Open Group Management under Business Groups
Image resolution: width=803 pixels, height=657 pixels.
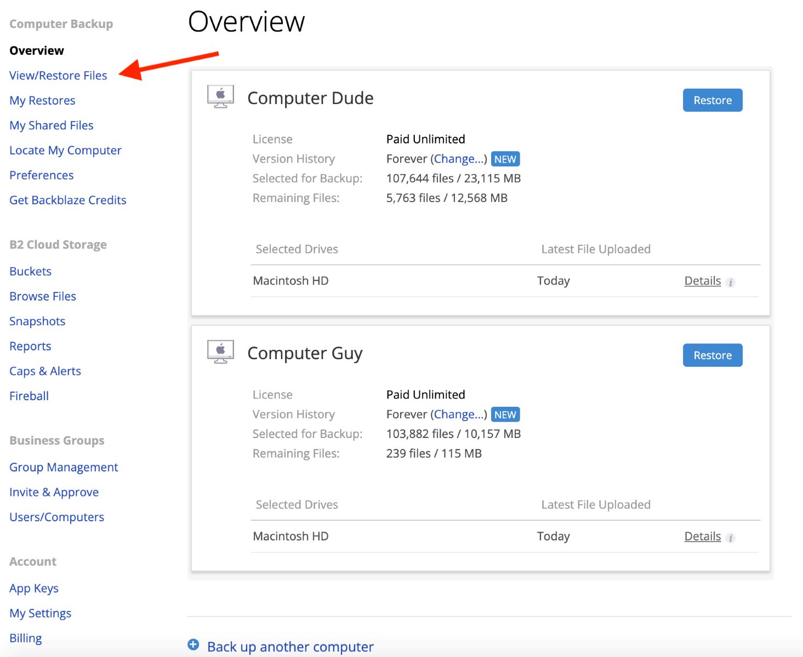[x=63, y=467]
